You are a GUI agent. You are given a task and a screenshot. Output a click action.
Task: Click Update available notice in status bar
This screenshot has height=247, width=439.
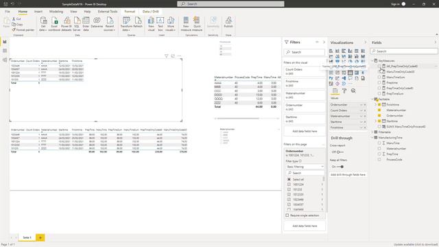(415, 244)
